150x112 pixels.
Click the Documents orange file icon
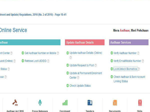click(115, 103)
